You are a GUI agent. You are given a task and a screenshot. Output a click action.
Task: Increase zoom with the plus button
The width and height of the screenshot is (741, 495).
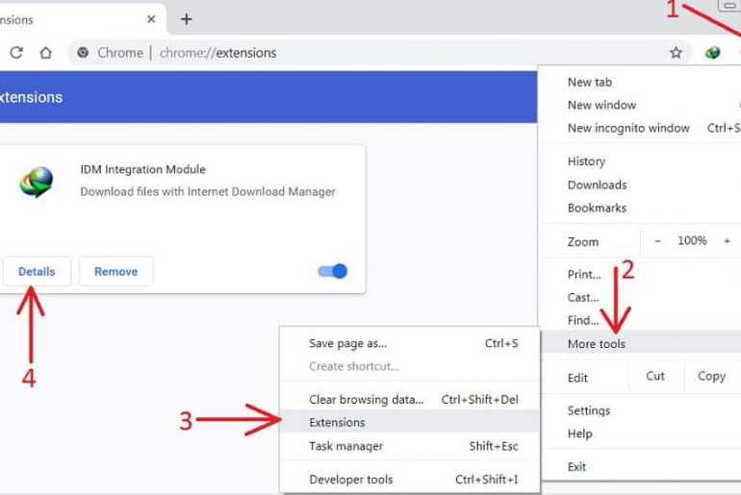pos(727,241)
